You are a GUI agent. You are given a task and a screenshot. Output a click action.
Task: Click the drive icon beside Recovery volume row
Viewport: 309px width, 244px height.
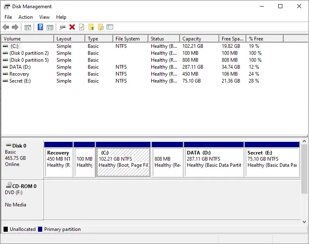pos(5,74)
